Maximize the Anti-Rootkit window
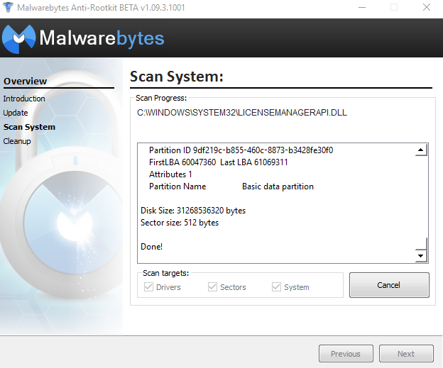 click(x=394, y=7)
